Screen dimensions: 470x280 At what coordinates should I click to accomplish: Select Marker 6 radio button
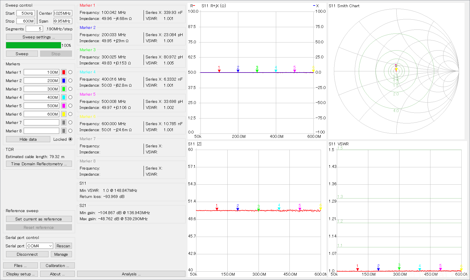pos(70,114)
